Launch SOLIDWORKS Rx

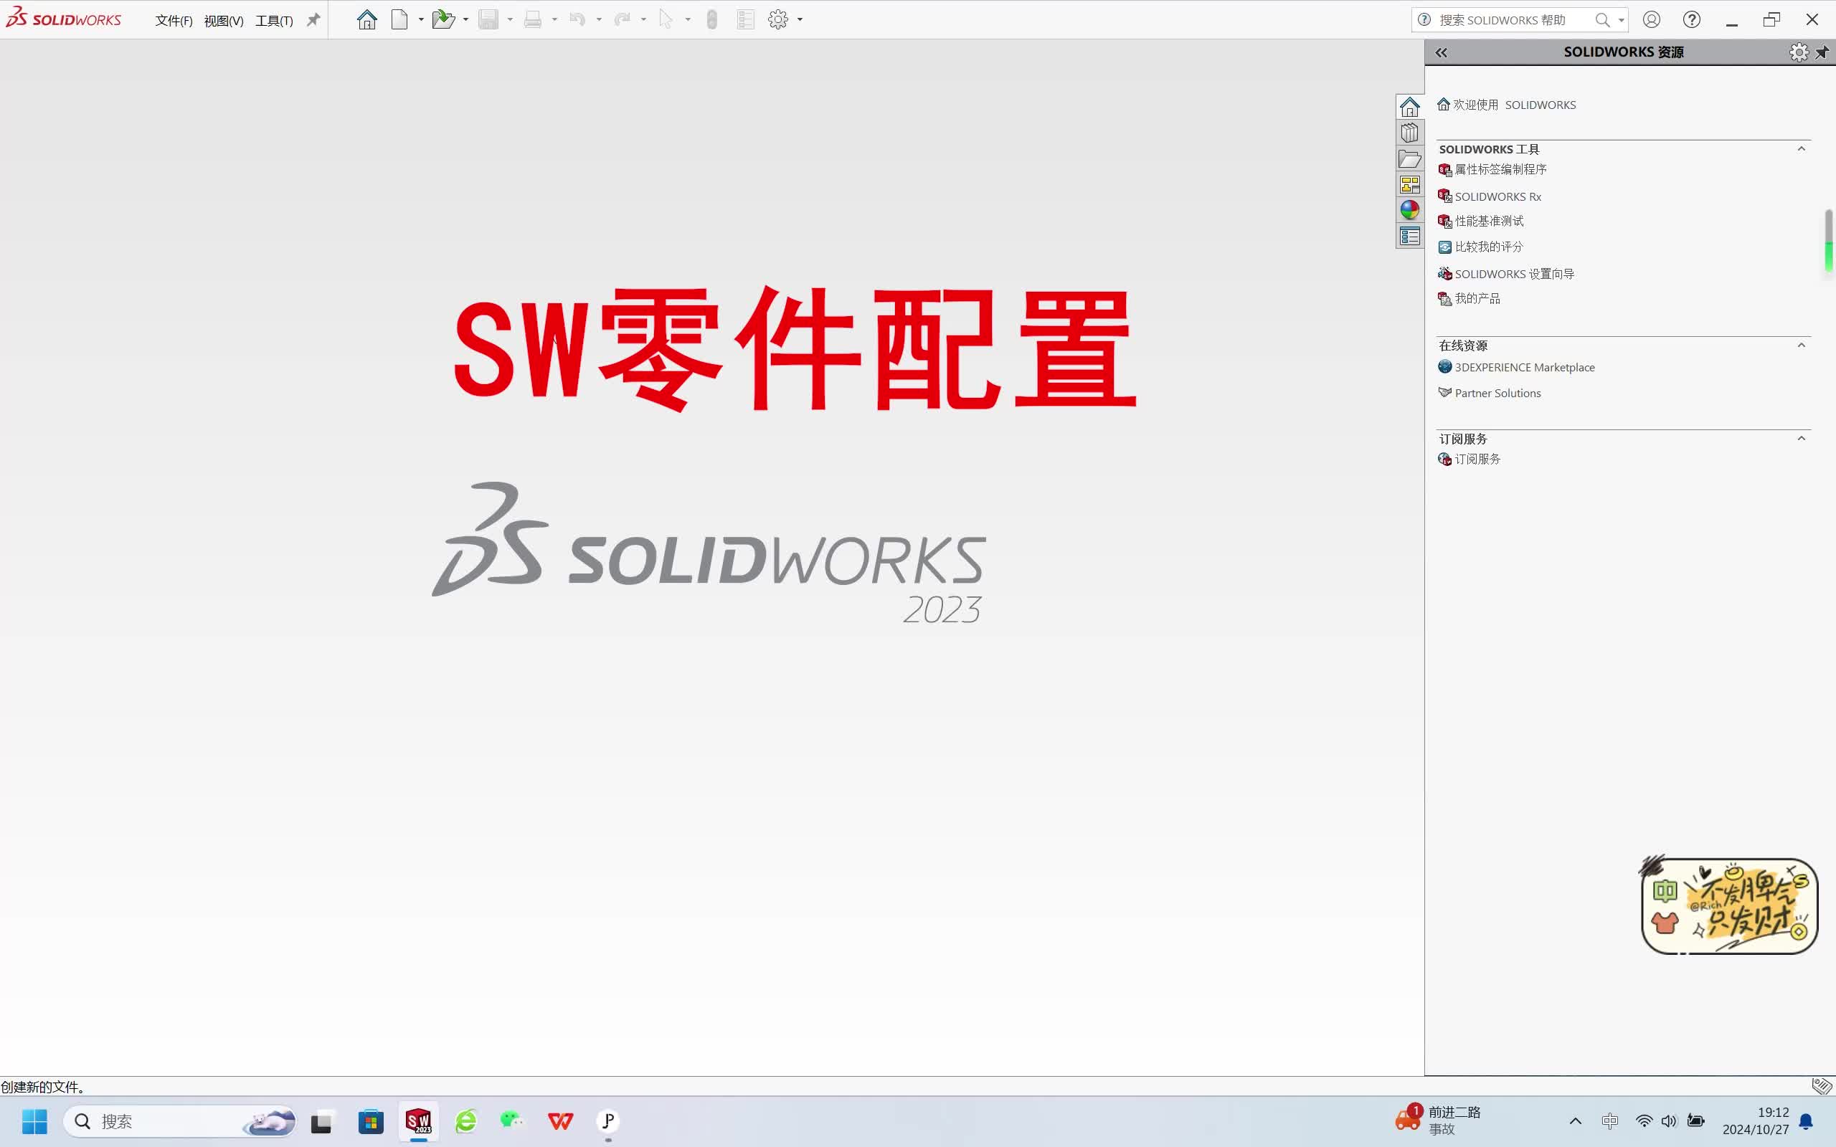(1490, 196)
